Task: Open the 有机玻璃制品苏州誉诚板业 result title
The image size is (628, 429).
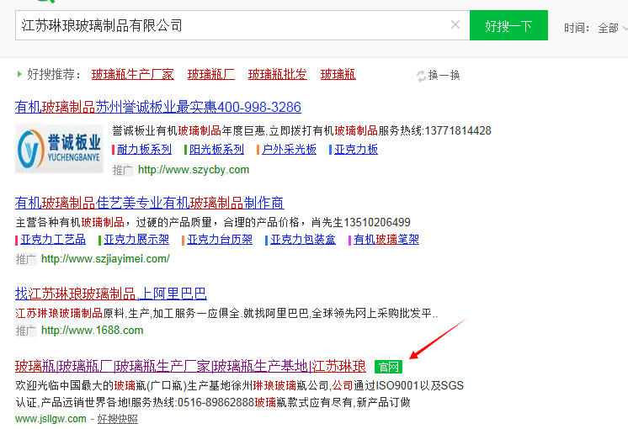Action: [x=158, y=108]
